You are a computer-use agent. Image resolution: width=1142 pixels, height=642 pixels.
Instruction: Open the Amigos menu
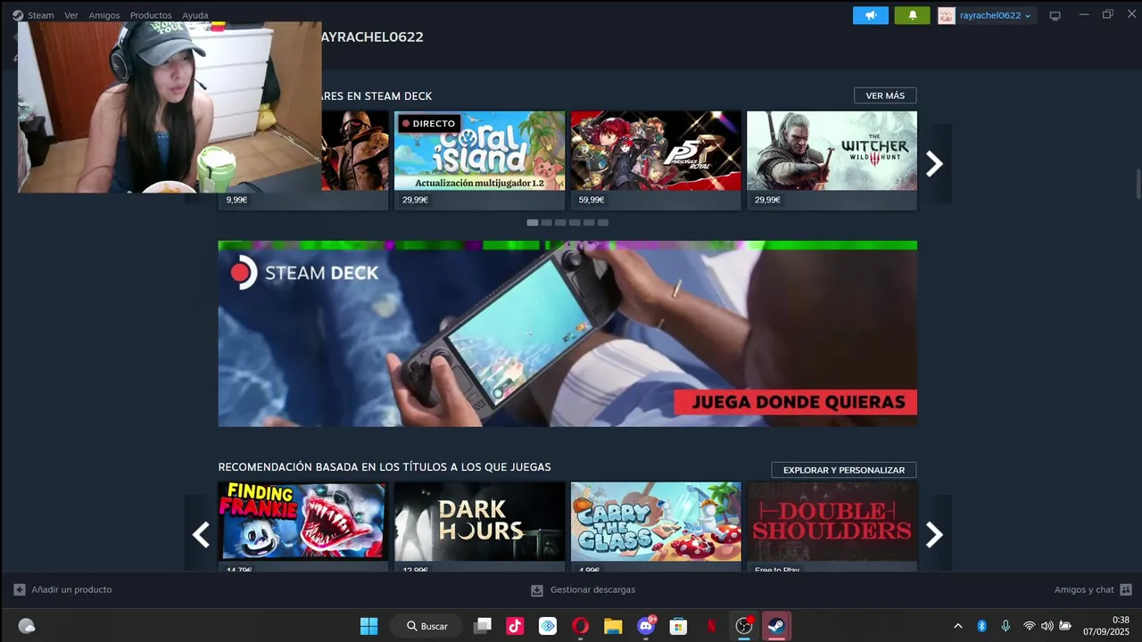(104, 15)
